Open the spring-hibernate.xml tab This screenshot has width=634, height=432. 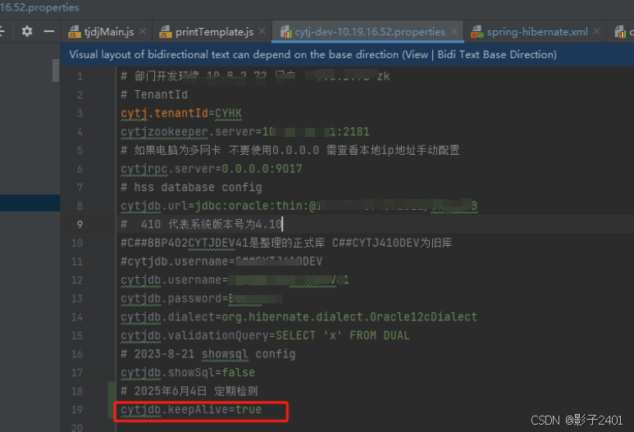537,31
